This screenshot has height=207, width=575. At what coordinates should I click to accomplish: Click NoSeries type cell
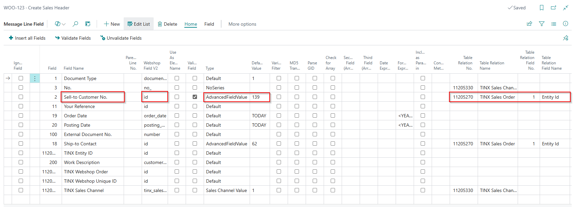click(x=227, y=88)
